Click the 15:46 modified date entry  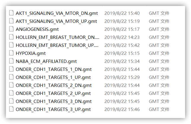pyautogui.click(x=122, y=109)
